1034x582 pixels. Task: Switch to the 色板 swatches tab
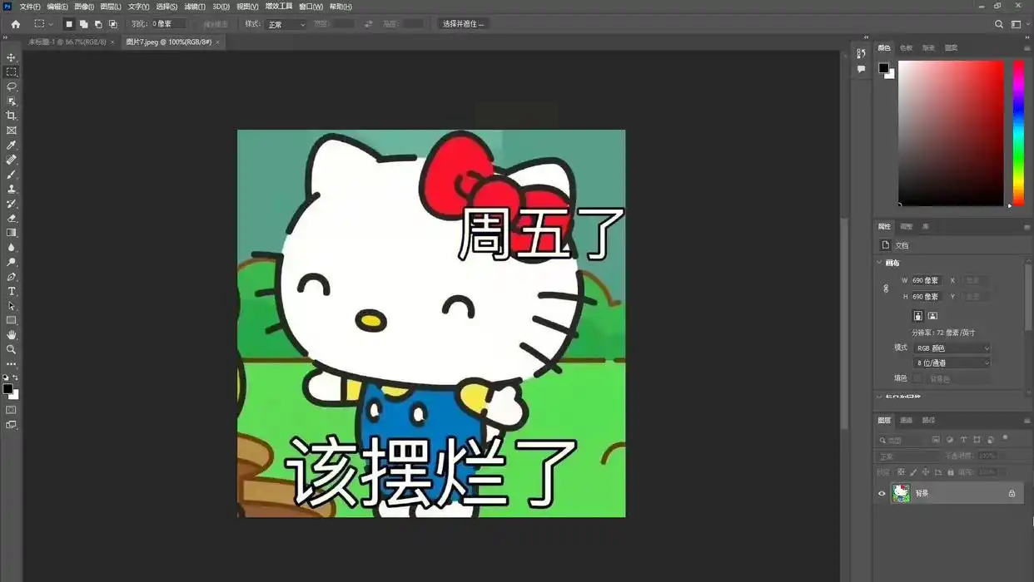pyautogui.click(x=906, y=48)
